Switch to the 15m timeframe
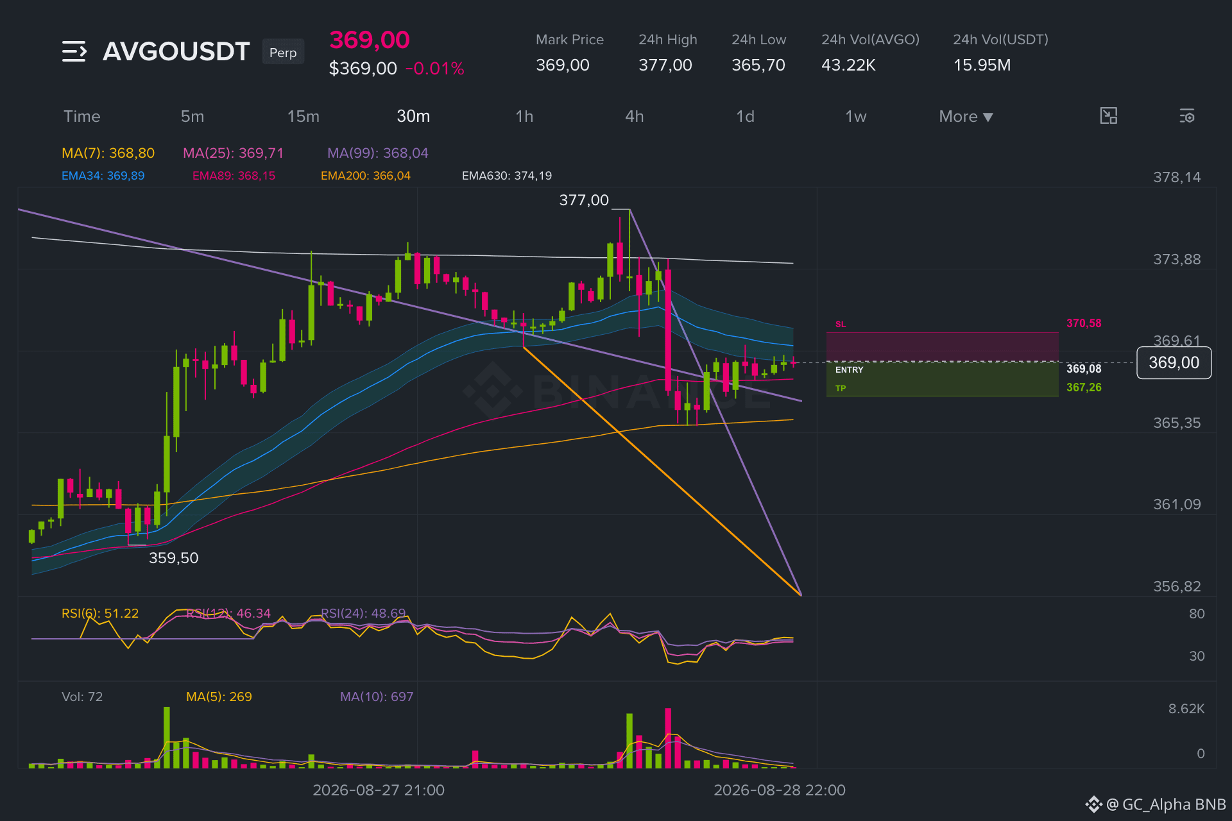 pos(304,116)
